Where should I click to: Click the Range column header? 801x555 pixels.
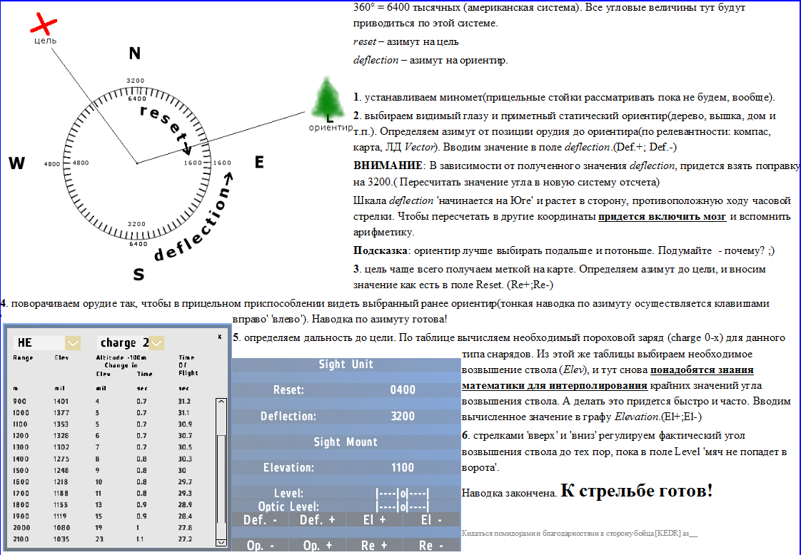(x=23, y=358)
